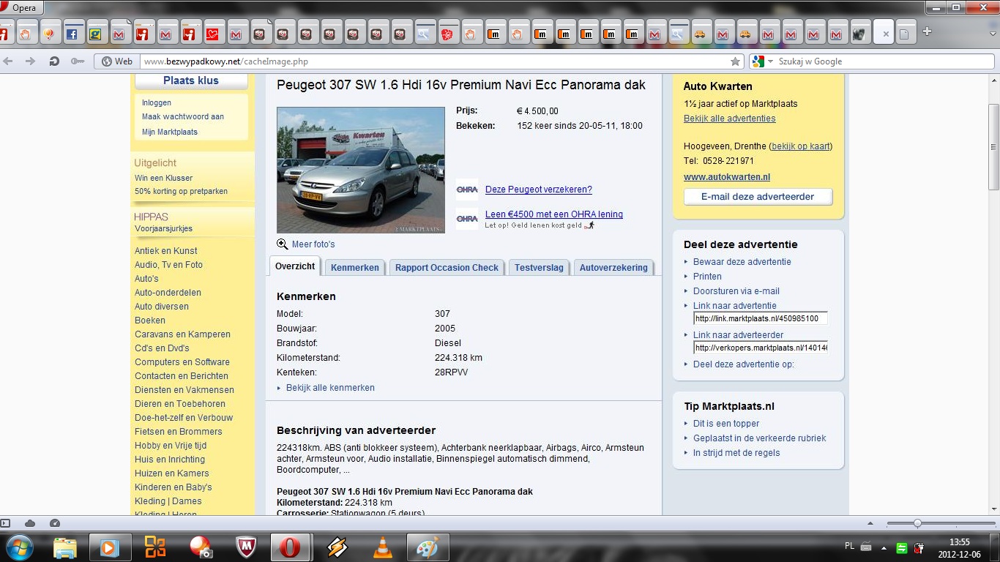The height and width of the screenshot is (562, 1000).
Task: Open the Opera main menu button
Action: tap(22, 8)
